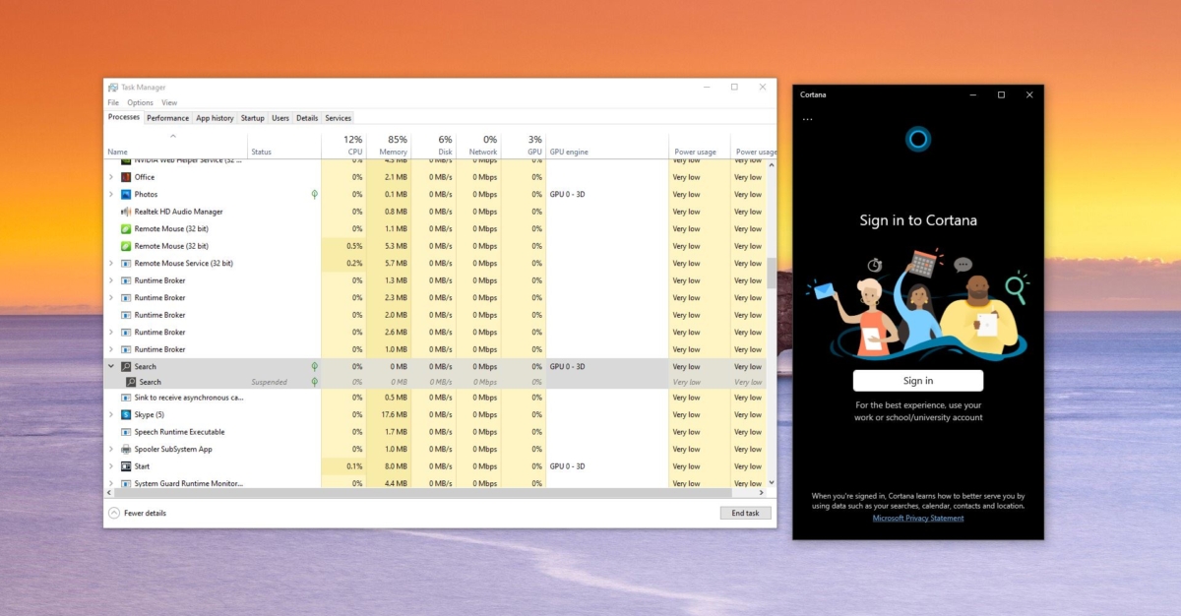Click the Skype process icon
This screenshot has height=616, width=1181.
tap(127, 414)
